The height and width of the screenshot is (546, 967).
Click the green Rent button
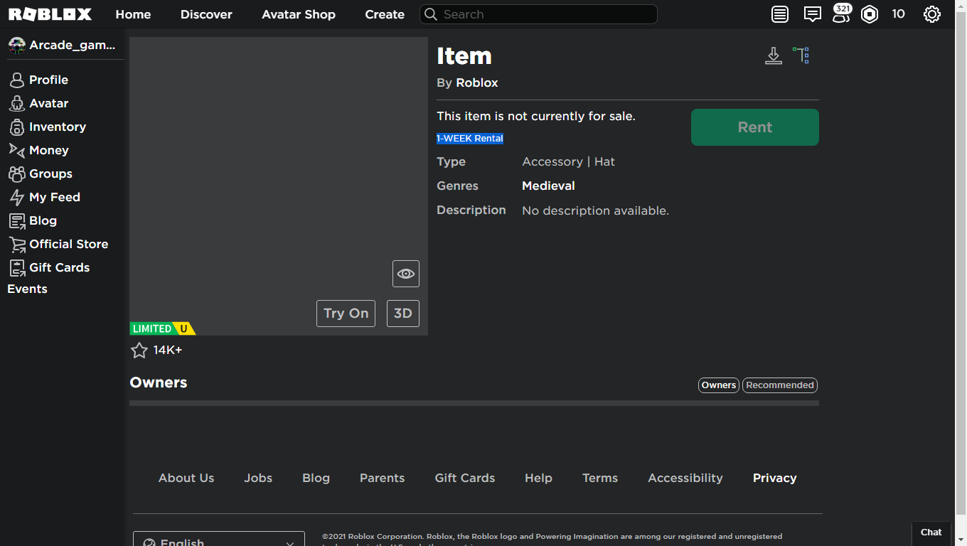(754, 127)
